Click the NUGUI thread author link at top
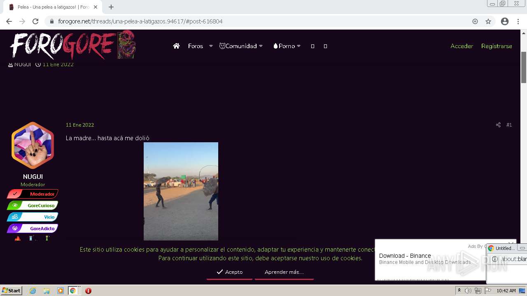Viewport: 527px width, 296px height. (x=23, y=65)
